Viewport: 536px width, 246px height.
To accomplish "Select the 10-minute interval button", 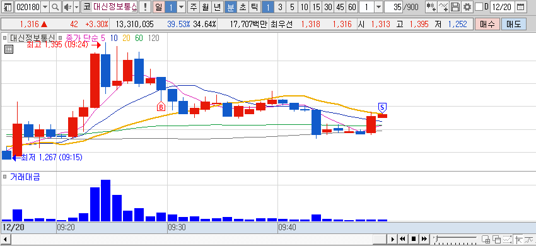I will [304, 6].
